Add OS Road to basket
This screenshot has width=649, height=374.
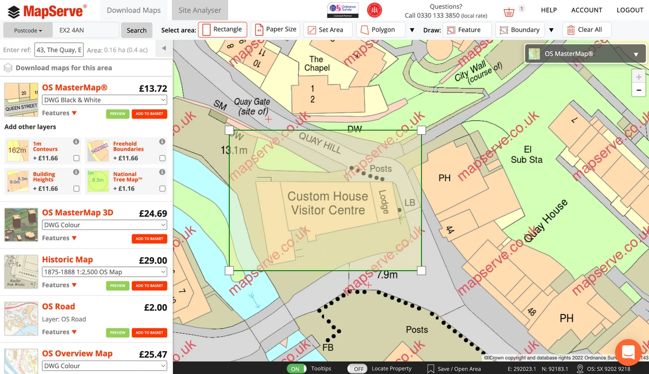[149, 333]
